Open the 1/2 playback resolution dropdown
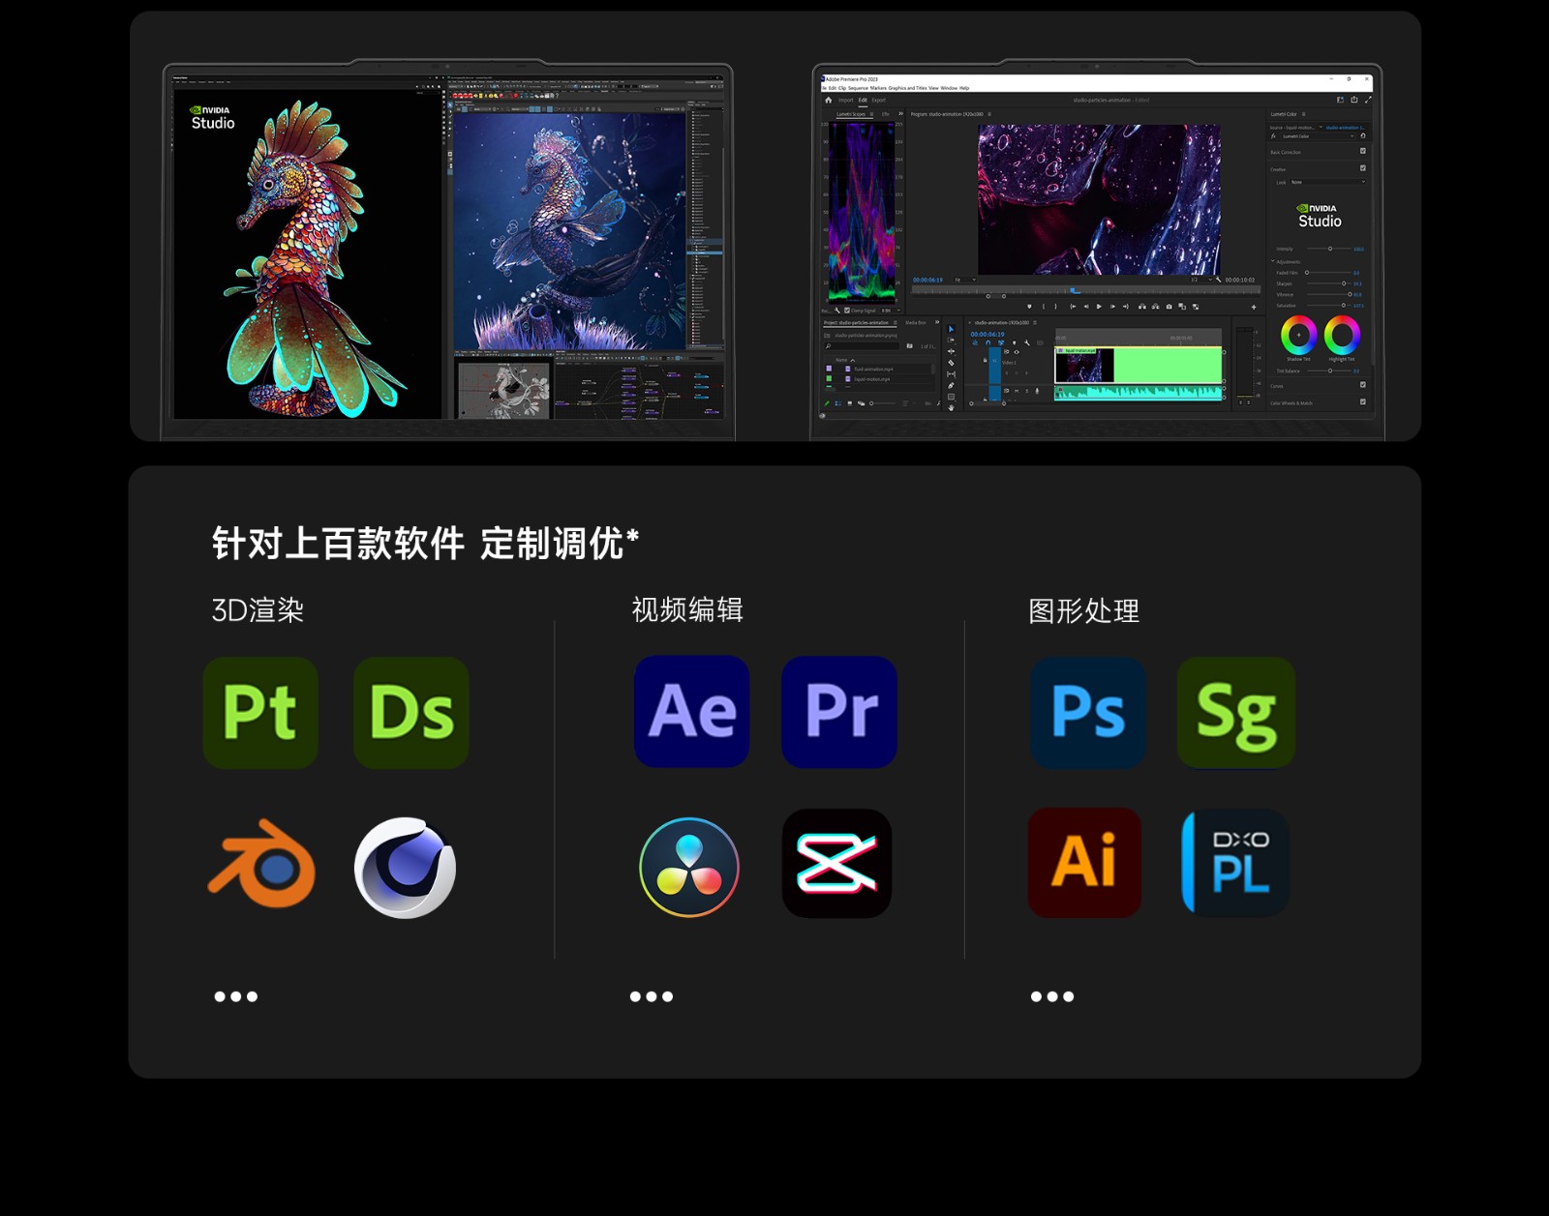The width and height of the screenshot is (1549, 1216). click(x=1201, y=280)
